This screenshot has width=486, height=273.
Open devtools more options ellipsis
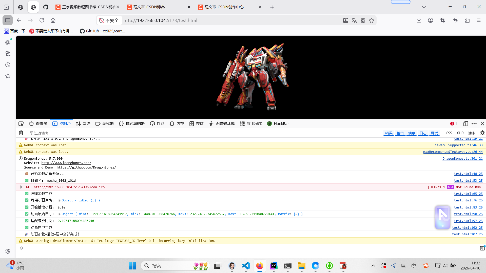(x=474, y=124)
